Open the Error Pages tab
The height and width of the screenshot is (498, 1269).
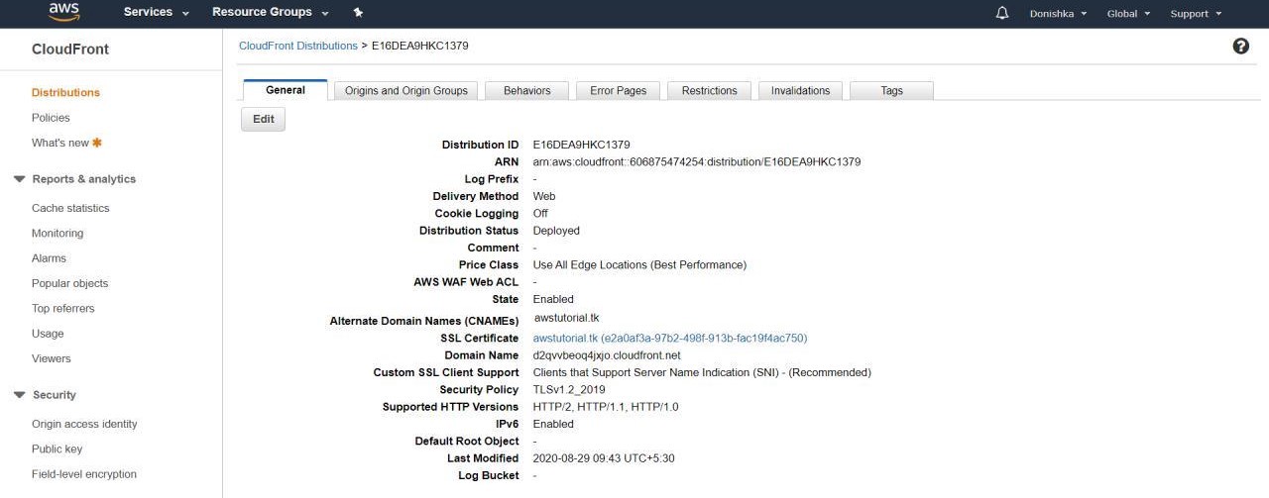tap(619, 90)
